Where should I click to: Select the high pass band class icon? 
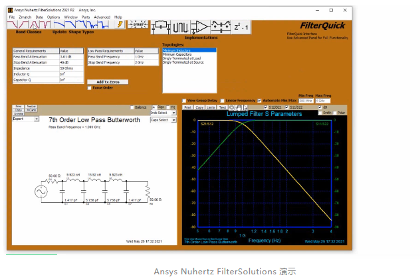[x=23, y=25]
